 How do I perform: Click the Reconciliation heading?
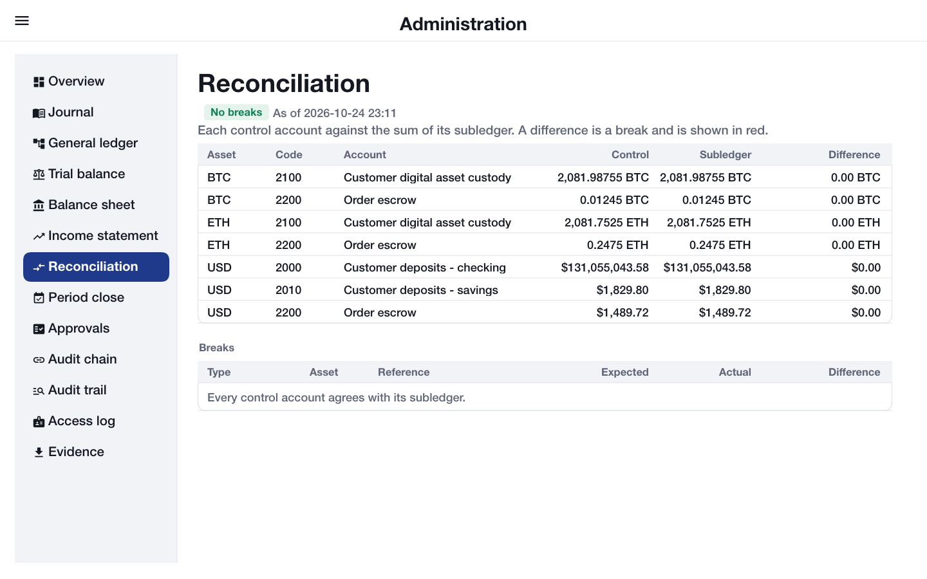(284, 84)
